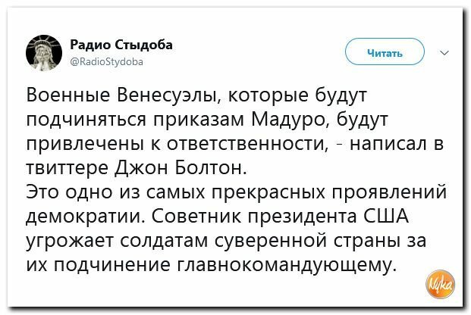This screenshot has width=471, height=315.
Task: Click the orange Nyka watermark logo
Action: [x=441, y=285]
